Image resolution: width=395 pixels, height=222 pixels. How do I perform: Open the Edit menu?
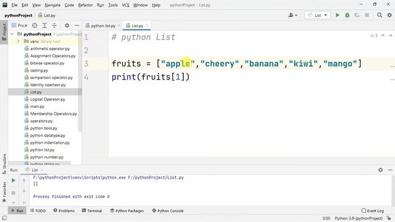[25, 5]
